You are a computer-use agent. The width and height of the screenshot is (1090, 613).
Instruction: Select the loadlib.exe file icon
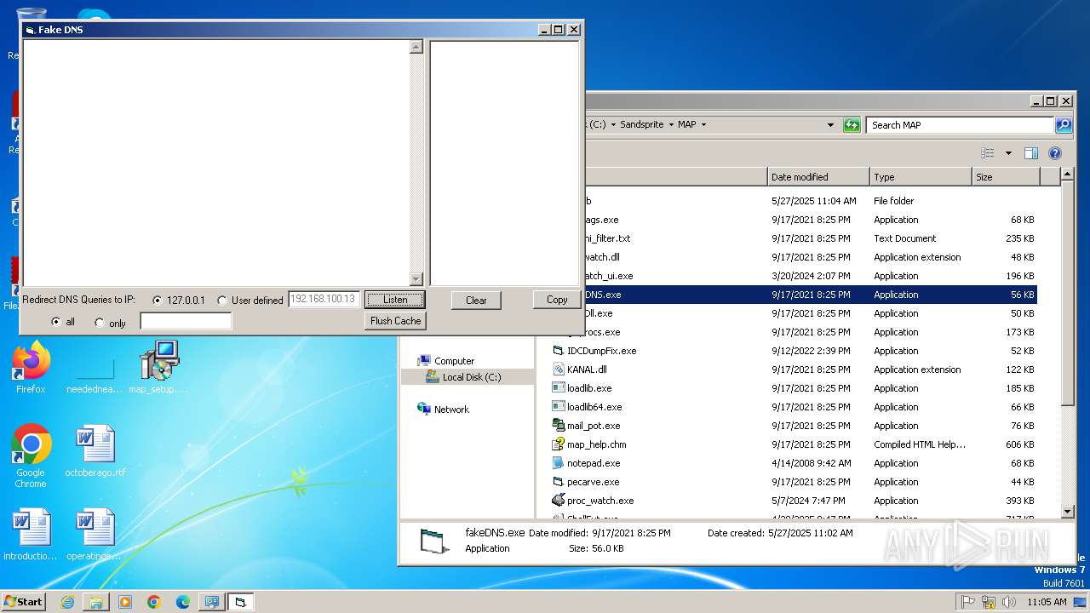click(559, 388)
